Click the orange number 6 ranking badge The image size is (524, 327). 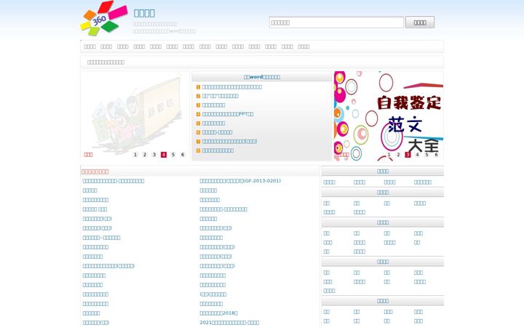point(198,132)
